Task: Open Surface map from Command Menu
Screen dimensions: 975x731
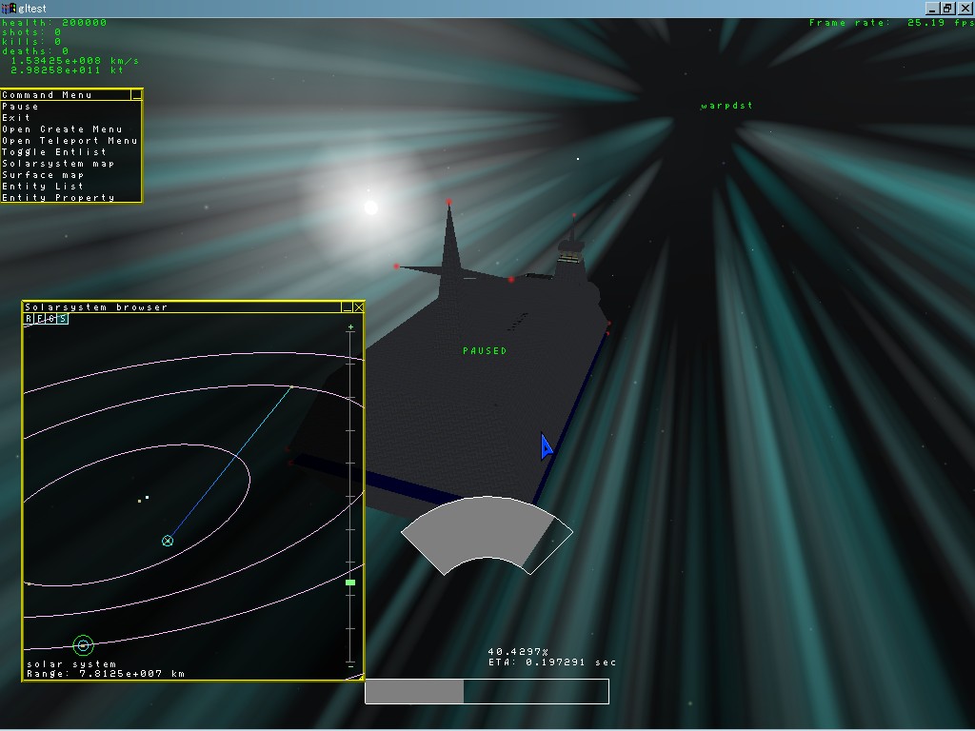Action: point(71,175)
